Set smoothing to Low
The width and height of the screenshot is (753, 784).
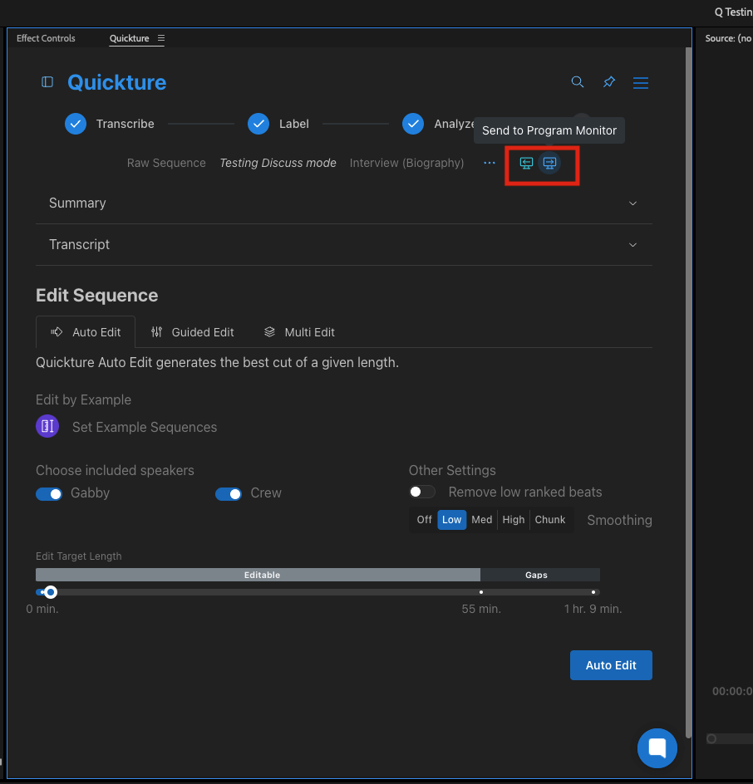point(452,520)
